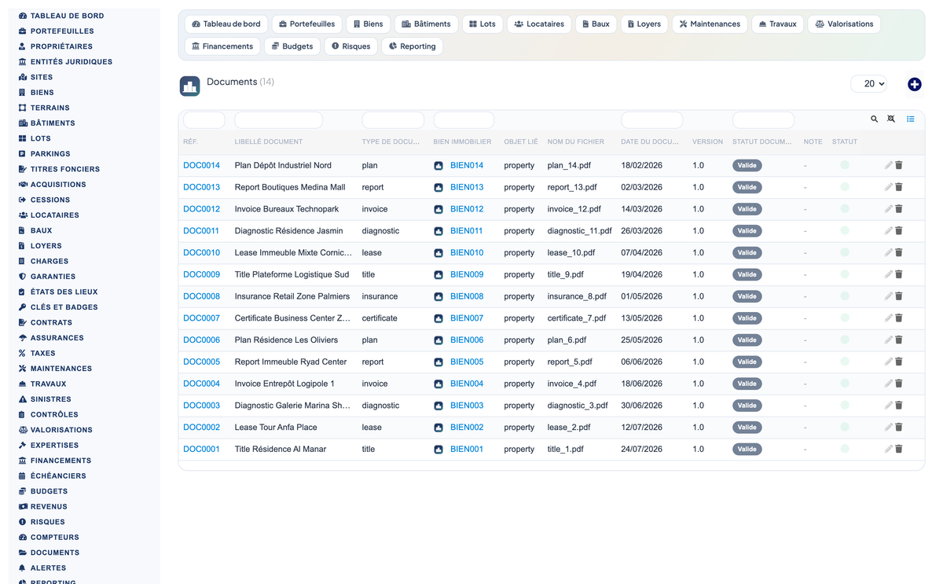The width and height of the screenshot is (943, 584).
Task: Open BIEN003 property link
Action: (467, 406)
